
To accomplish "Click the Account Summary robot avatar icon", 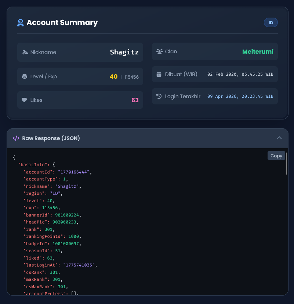I will (x=20, y=23).
